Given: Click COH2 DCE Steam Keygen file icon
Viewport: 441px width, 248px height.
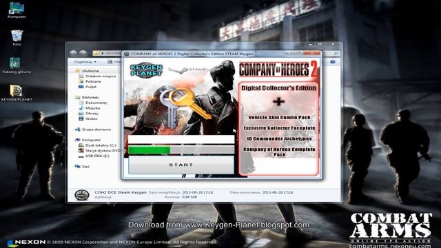Looking at the screenshot, I should coord(82,195).
